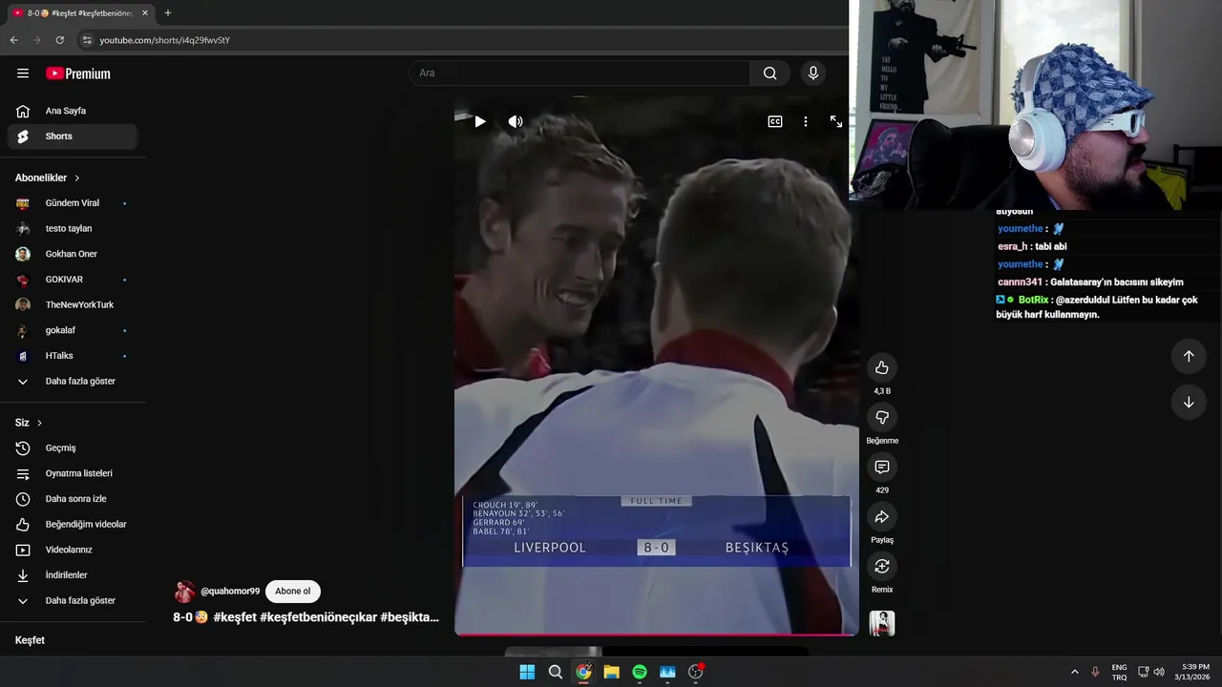
Task: Toggle closed captions on the Short
Action: tap(775, 121)
